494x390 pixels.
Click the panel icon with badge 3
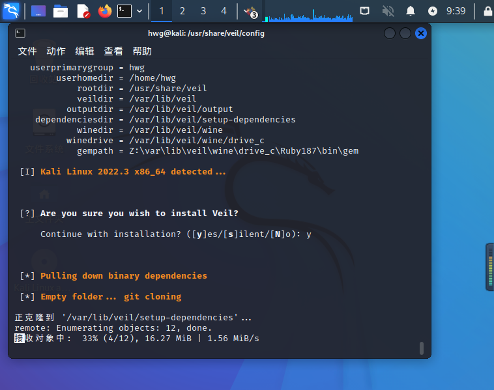click(x=251, y=12)
